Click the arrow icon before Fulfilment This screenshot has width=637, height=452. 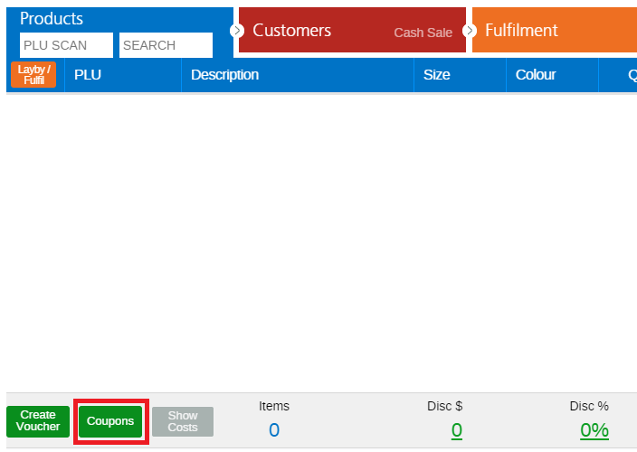pos(470,31)
